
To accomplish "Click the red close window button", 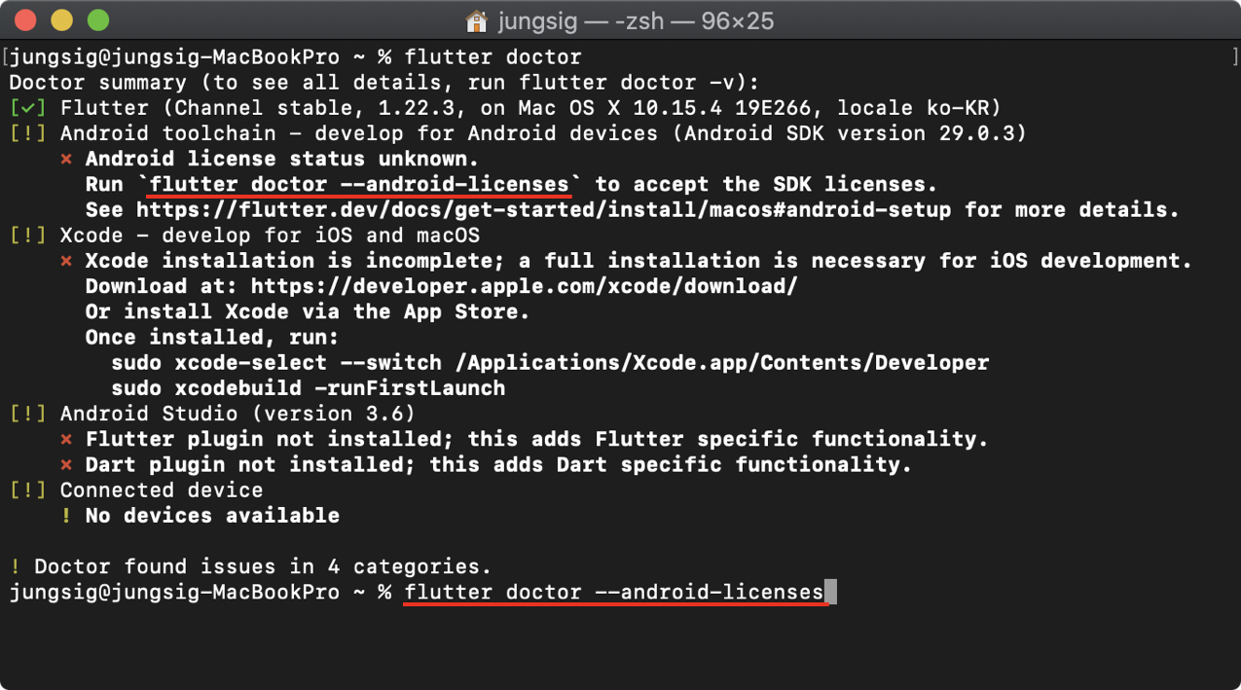I will point(26,19).
